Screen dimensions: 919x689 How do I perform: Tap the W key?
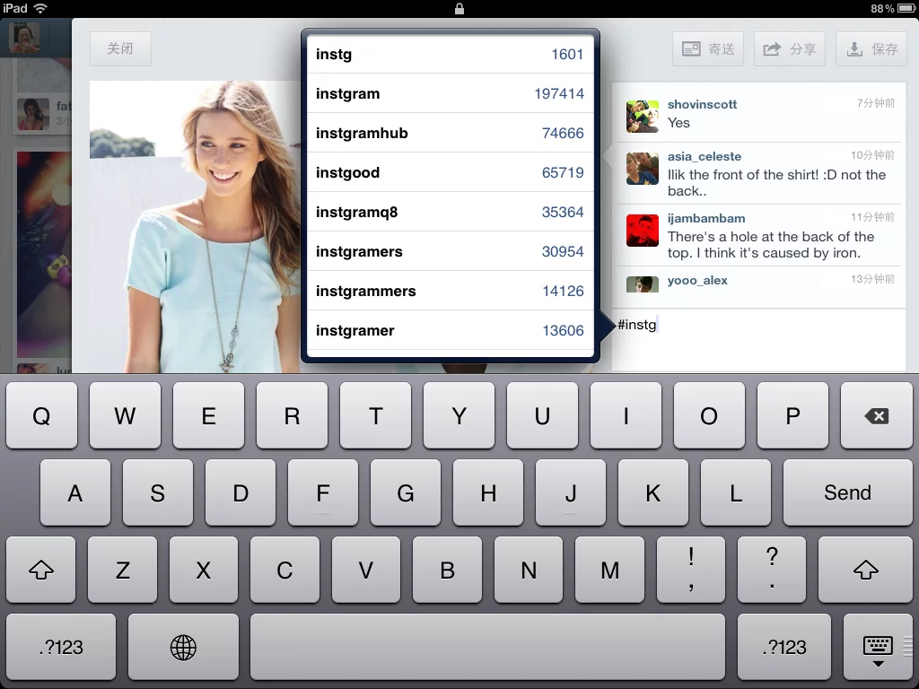tap(125, 415)
